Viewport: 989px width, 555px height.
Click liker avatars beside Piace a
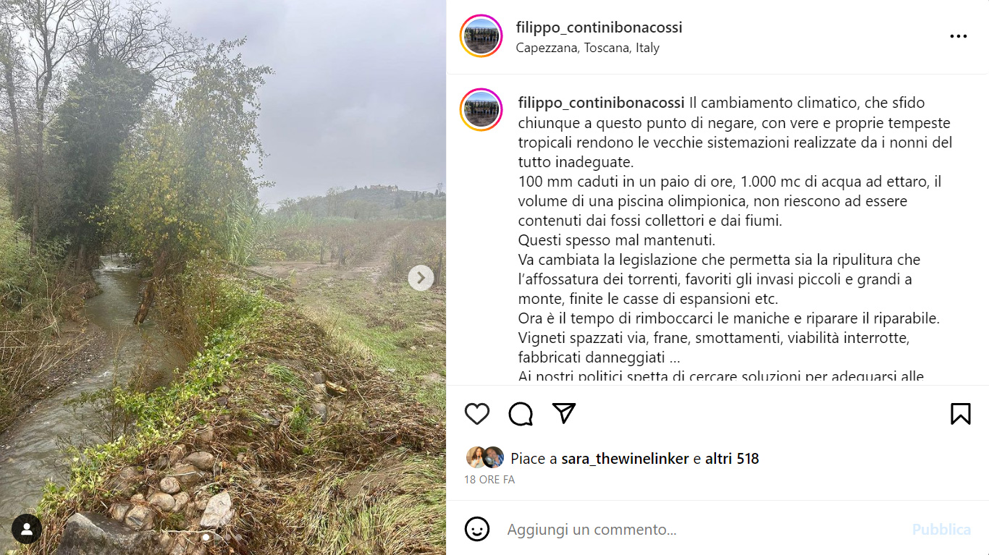point(485,457)
